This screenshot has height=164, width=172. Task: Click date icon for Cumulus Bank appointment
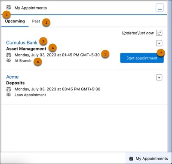pos(9,55)
